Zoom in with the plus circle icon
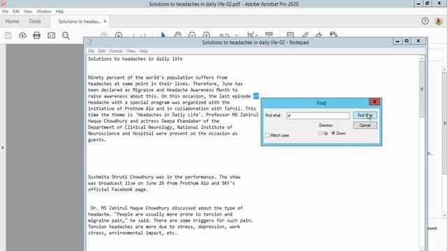447x251 pixels. point(207,35)
